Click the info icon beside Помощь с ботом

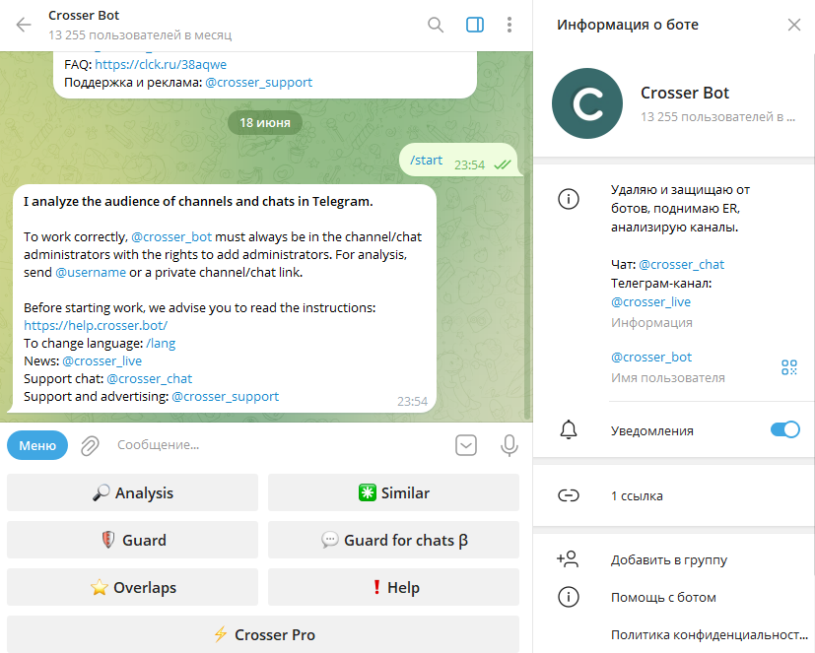coord(568,598)
